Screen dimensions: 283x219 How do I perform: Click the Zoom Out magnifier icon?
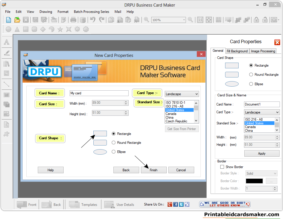point(190,20)
